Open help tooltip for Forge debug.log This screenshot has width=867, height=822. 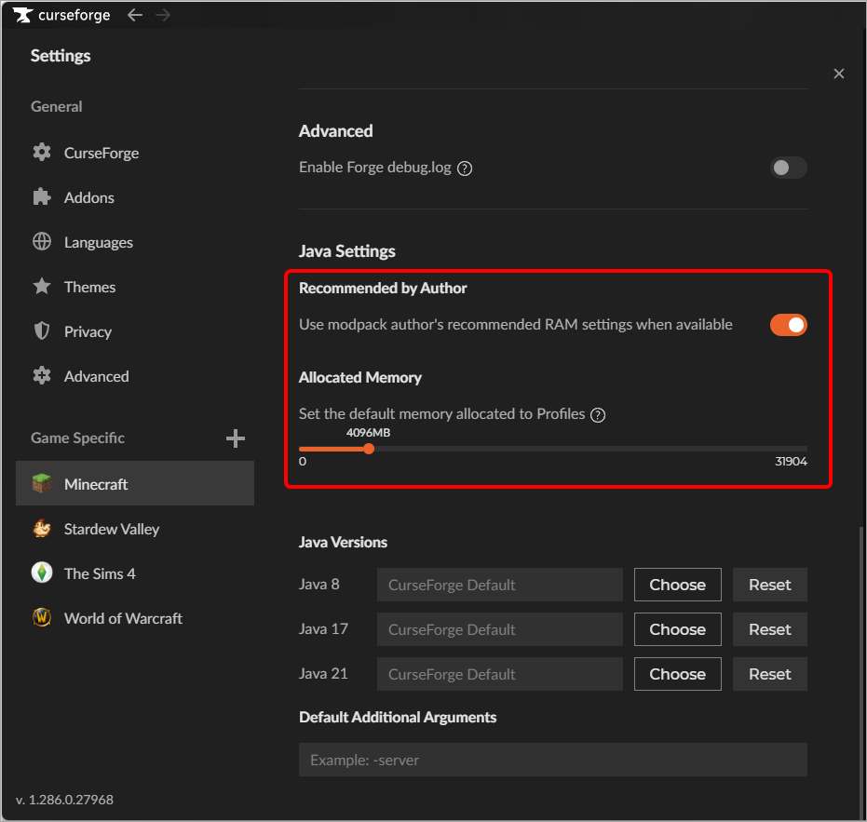pos(465,168)
